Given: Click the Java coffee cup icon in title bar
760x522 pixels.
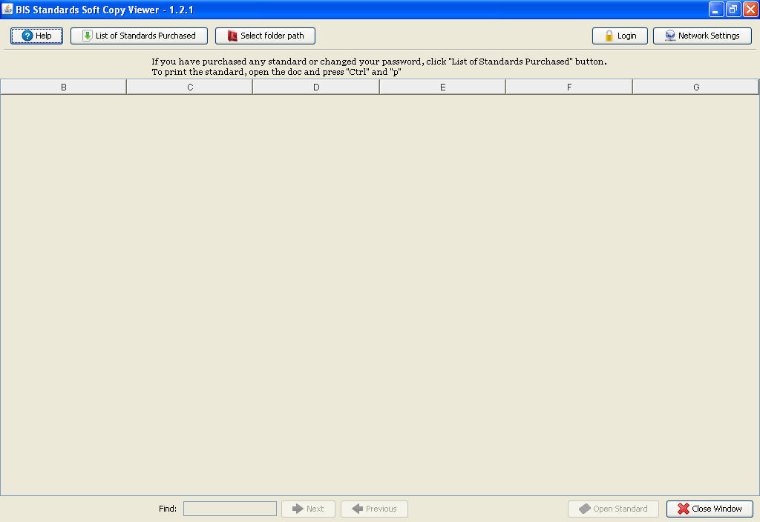Looking at the screenshot, I should pyautogui.click(x=7, y=10).
